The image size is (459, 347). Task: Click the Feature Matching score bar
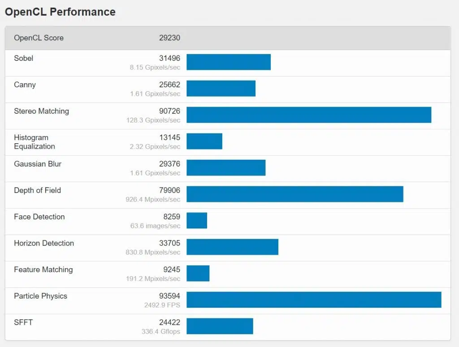[x=198, y=273]
